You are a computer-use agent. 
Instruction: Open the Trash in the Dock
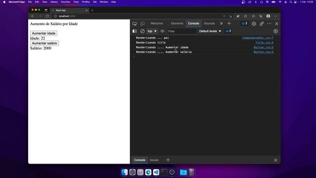coord(192,172)
